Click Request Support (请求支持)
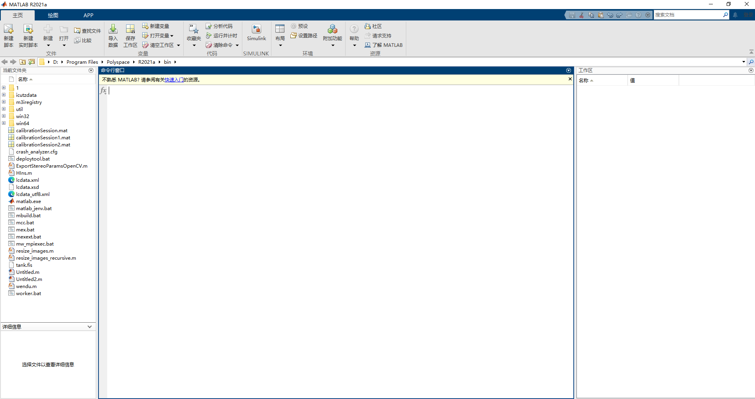The image size is (755, 399). 378,35
